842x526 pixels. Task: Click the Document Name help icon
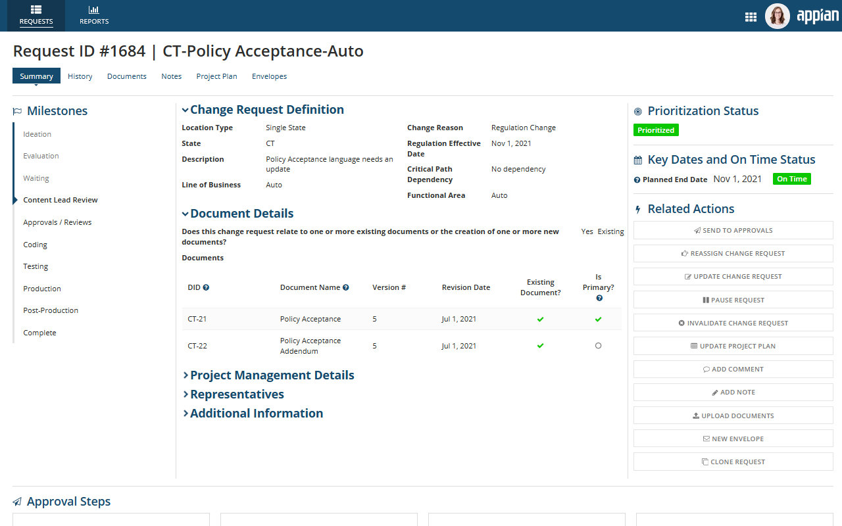[346, 287]
